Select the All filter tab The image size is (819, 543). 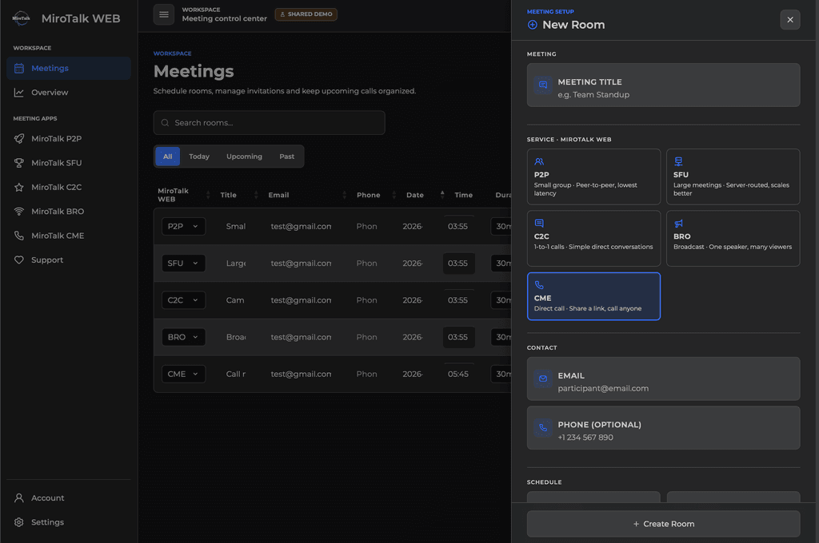168,157
